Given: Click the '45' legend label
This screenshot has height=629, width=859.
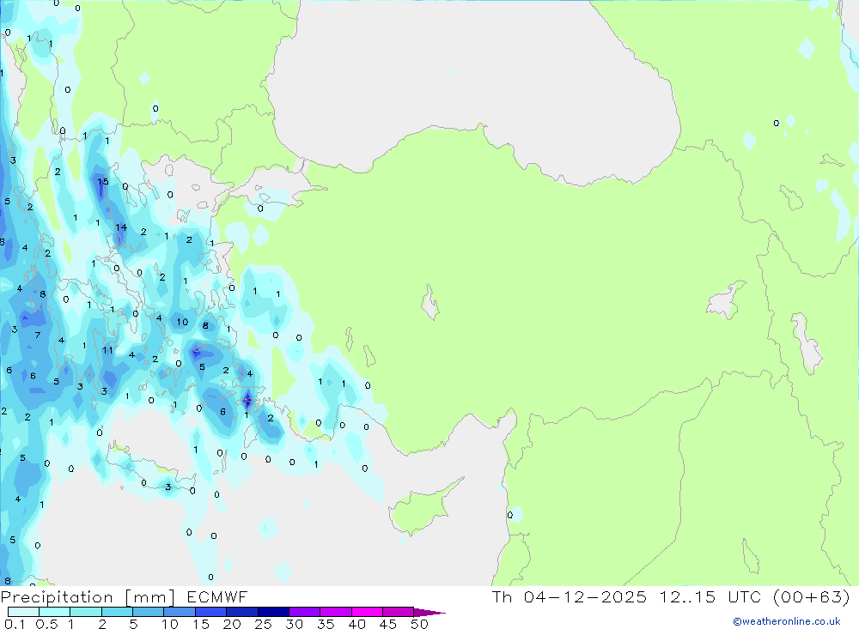Looking at the screenshot, I should [388, 624].
